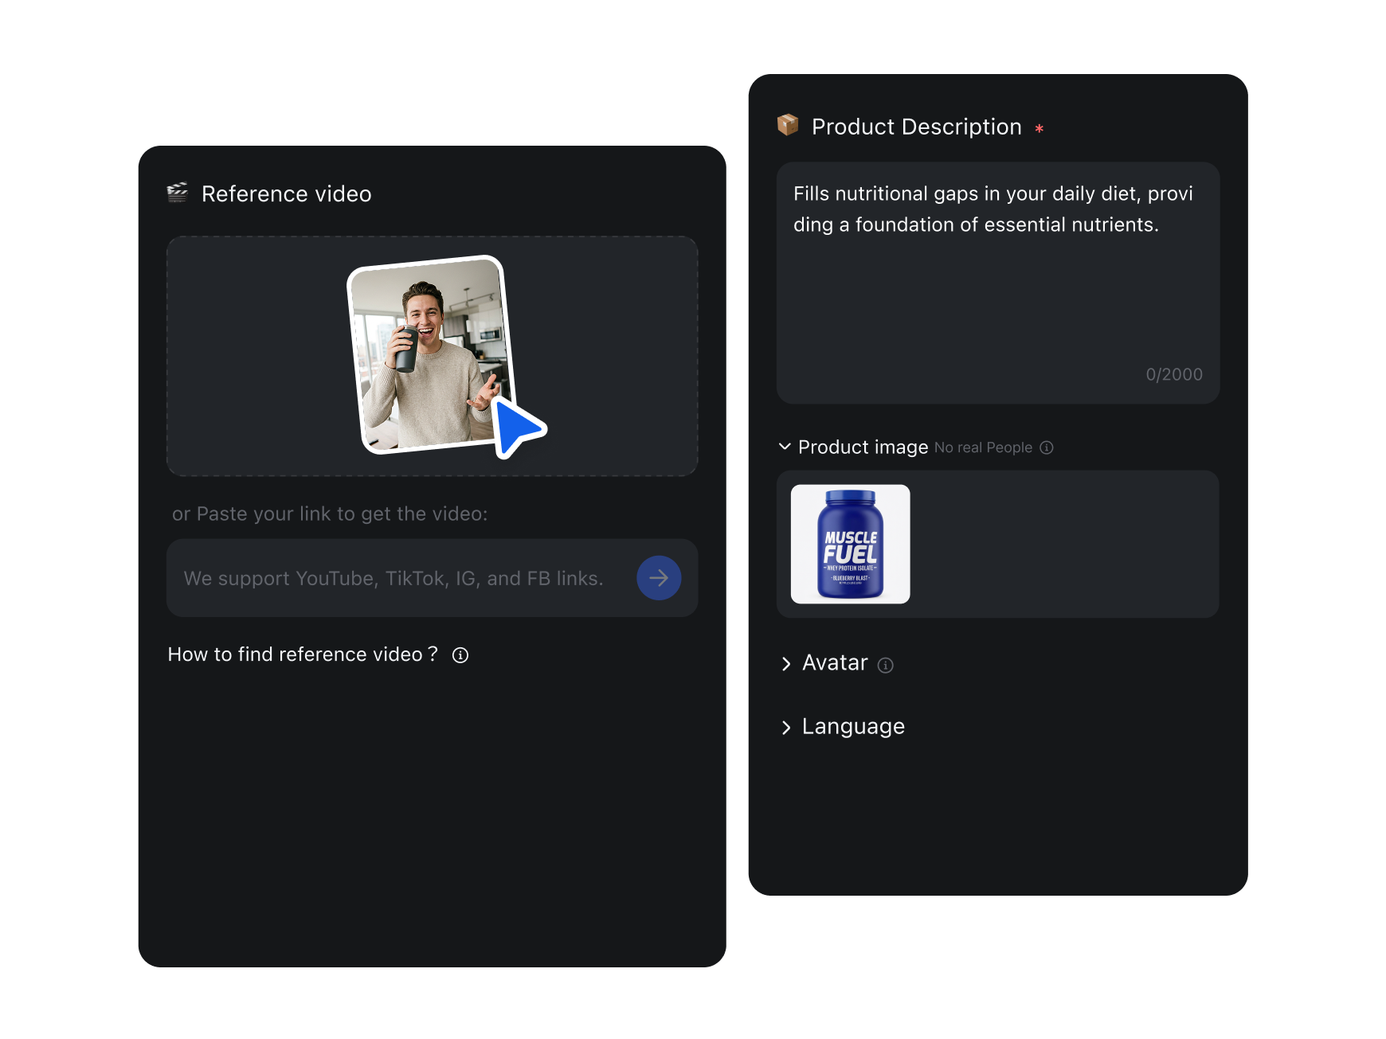Click the 0/2000 character counter
The image size is (1386, 1039).
[1173, 375]
